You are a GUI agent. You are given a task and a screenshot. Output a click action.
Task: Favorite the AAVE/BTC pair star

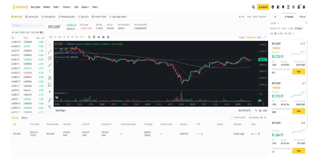tap(12, 47)
